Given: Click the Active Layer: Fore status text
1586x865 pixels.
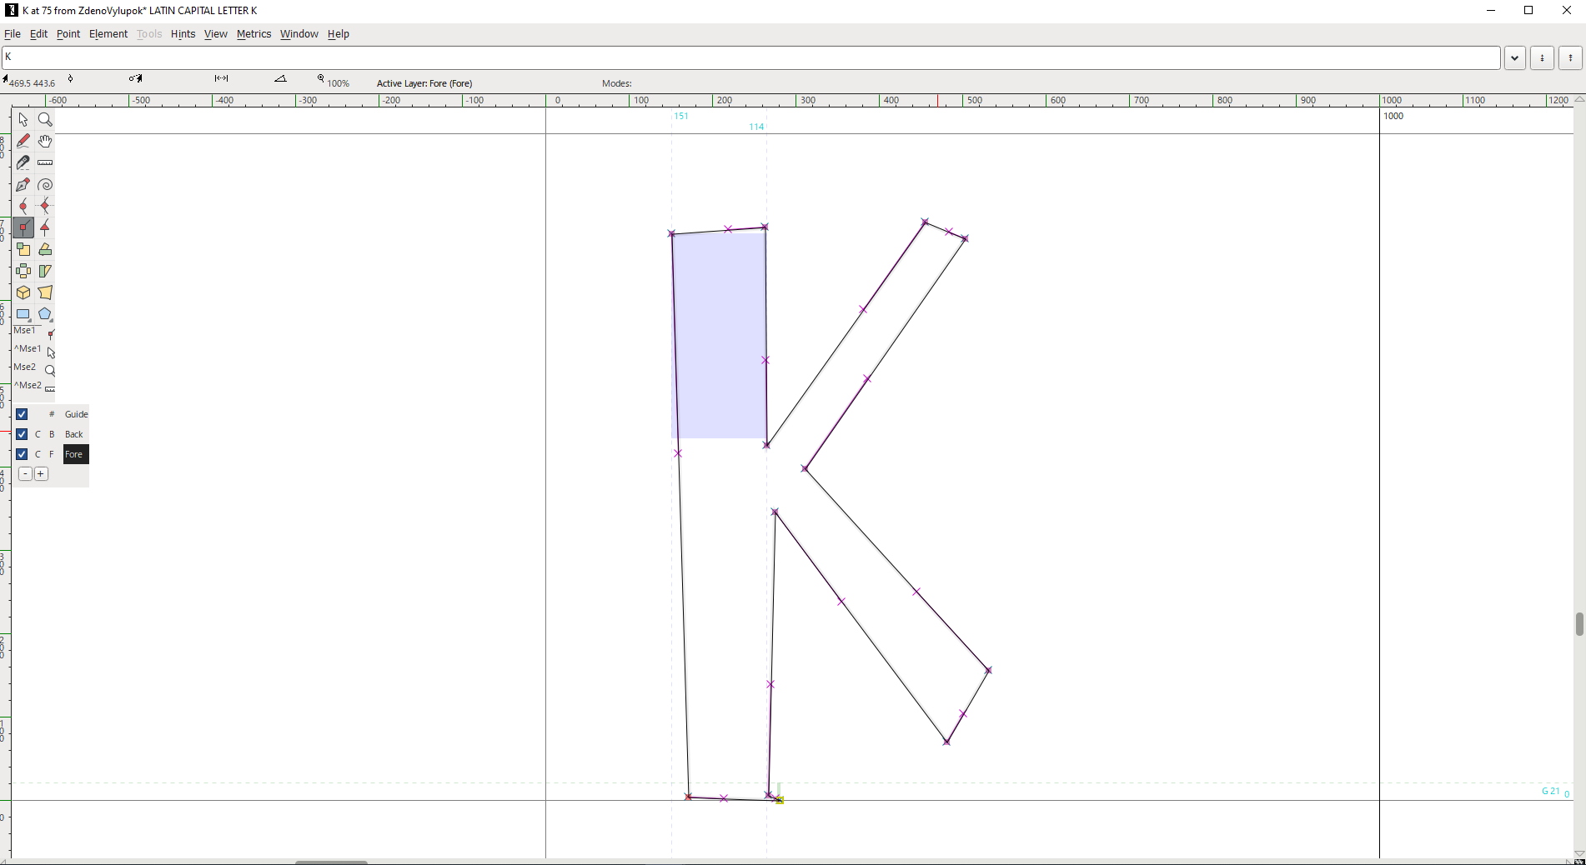Looking at the screenshot, I should click(x=424, y=83).
